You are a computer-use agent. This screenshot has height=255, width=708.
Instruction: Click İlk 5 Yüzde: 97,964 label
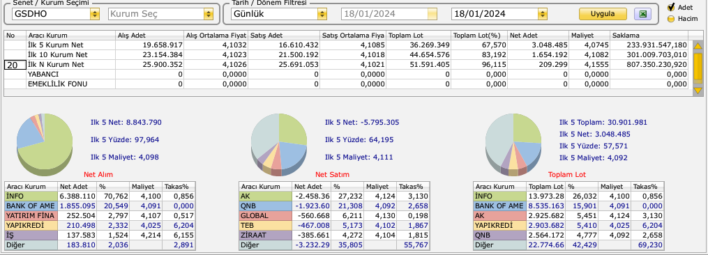pyautogui.click(x=125, y=140)
